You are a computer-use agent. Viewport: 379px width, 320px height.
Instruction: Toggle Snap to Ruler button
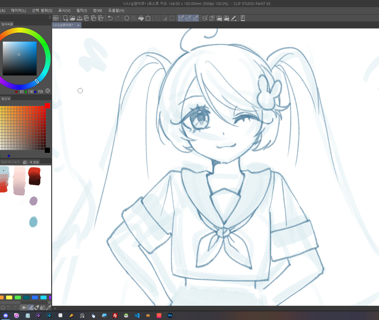point(181,18)
